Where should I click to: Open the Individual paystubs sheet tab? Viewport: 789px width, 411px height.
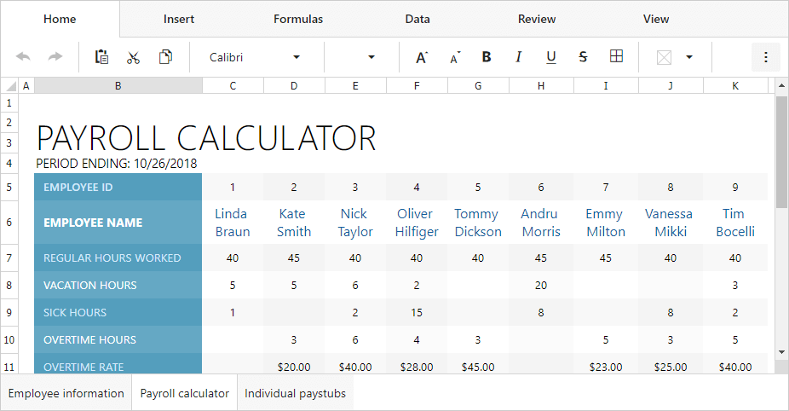coord(296,393)
